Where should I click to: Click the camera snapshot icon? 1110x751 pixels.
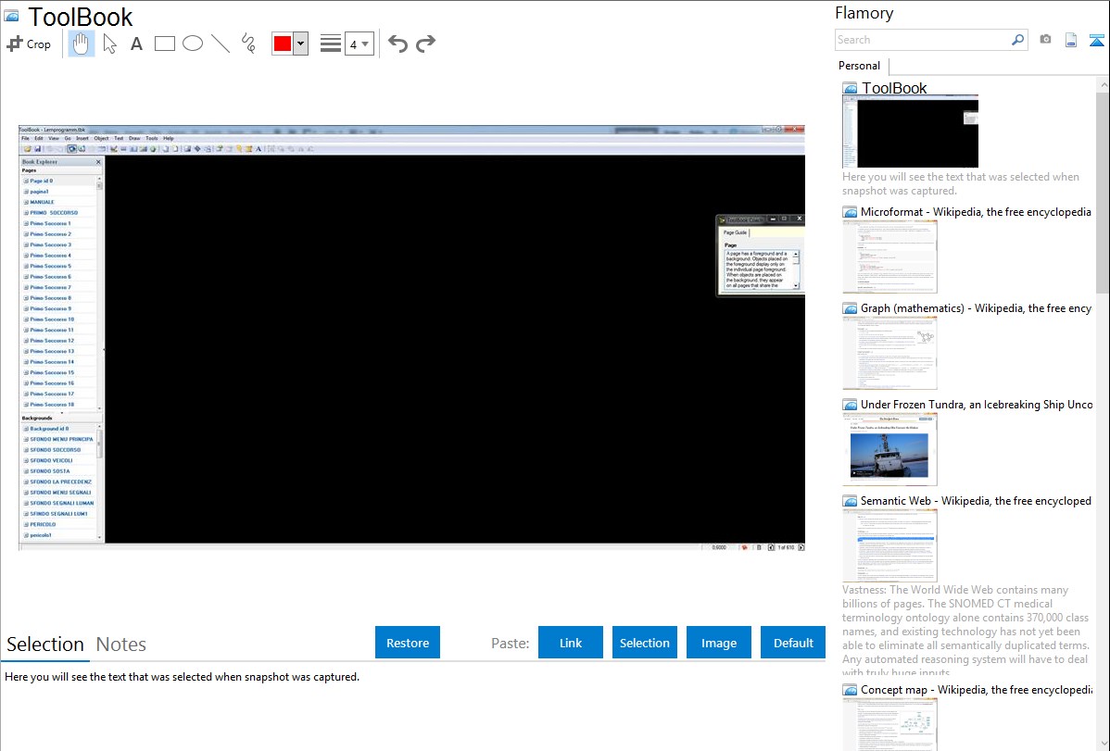(1045, 40)
